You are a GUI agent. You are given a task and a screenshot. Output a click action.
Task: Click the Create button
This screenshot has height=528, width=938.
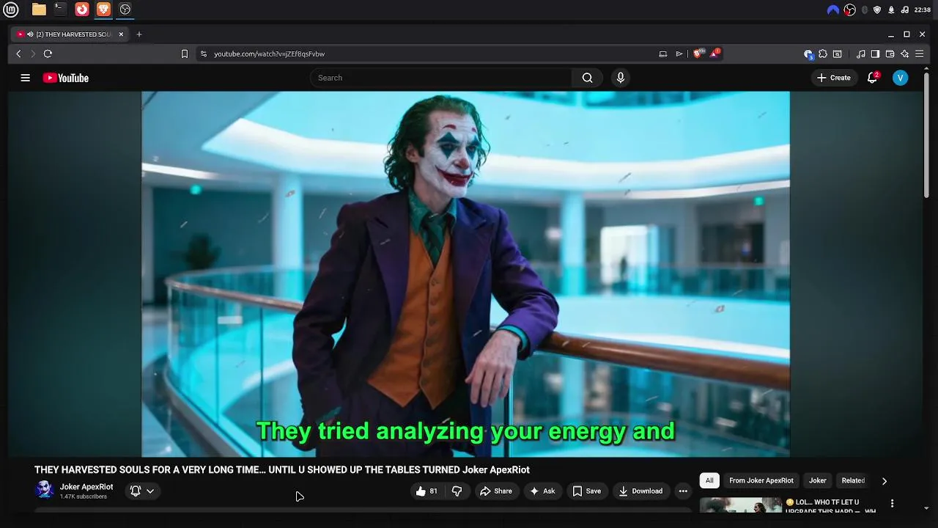point(834,78)
